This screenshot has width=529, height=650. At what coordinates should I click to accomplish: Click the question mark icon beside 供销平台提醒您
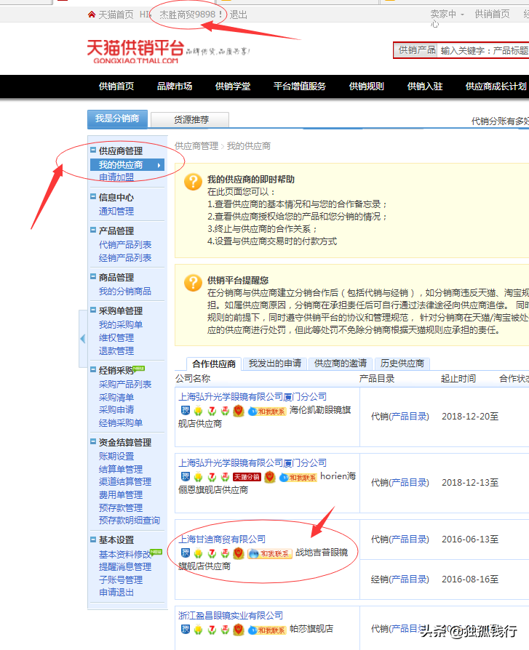click(x=193, y=282)
